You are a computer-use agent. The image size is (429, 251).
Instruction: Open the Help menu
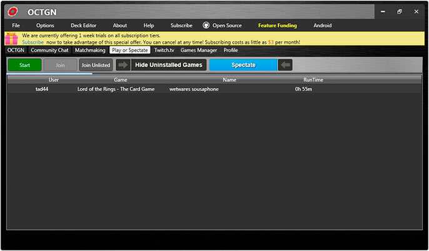click(149, 26)
